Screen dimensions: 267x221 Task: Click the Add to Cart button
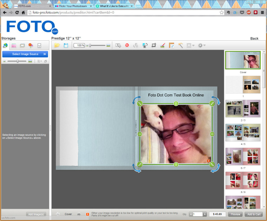[x=253, y=214]
